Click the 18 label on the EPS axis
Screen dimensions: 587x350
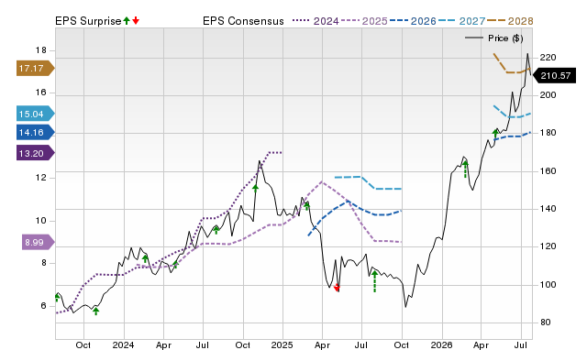[40, 50]
